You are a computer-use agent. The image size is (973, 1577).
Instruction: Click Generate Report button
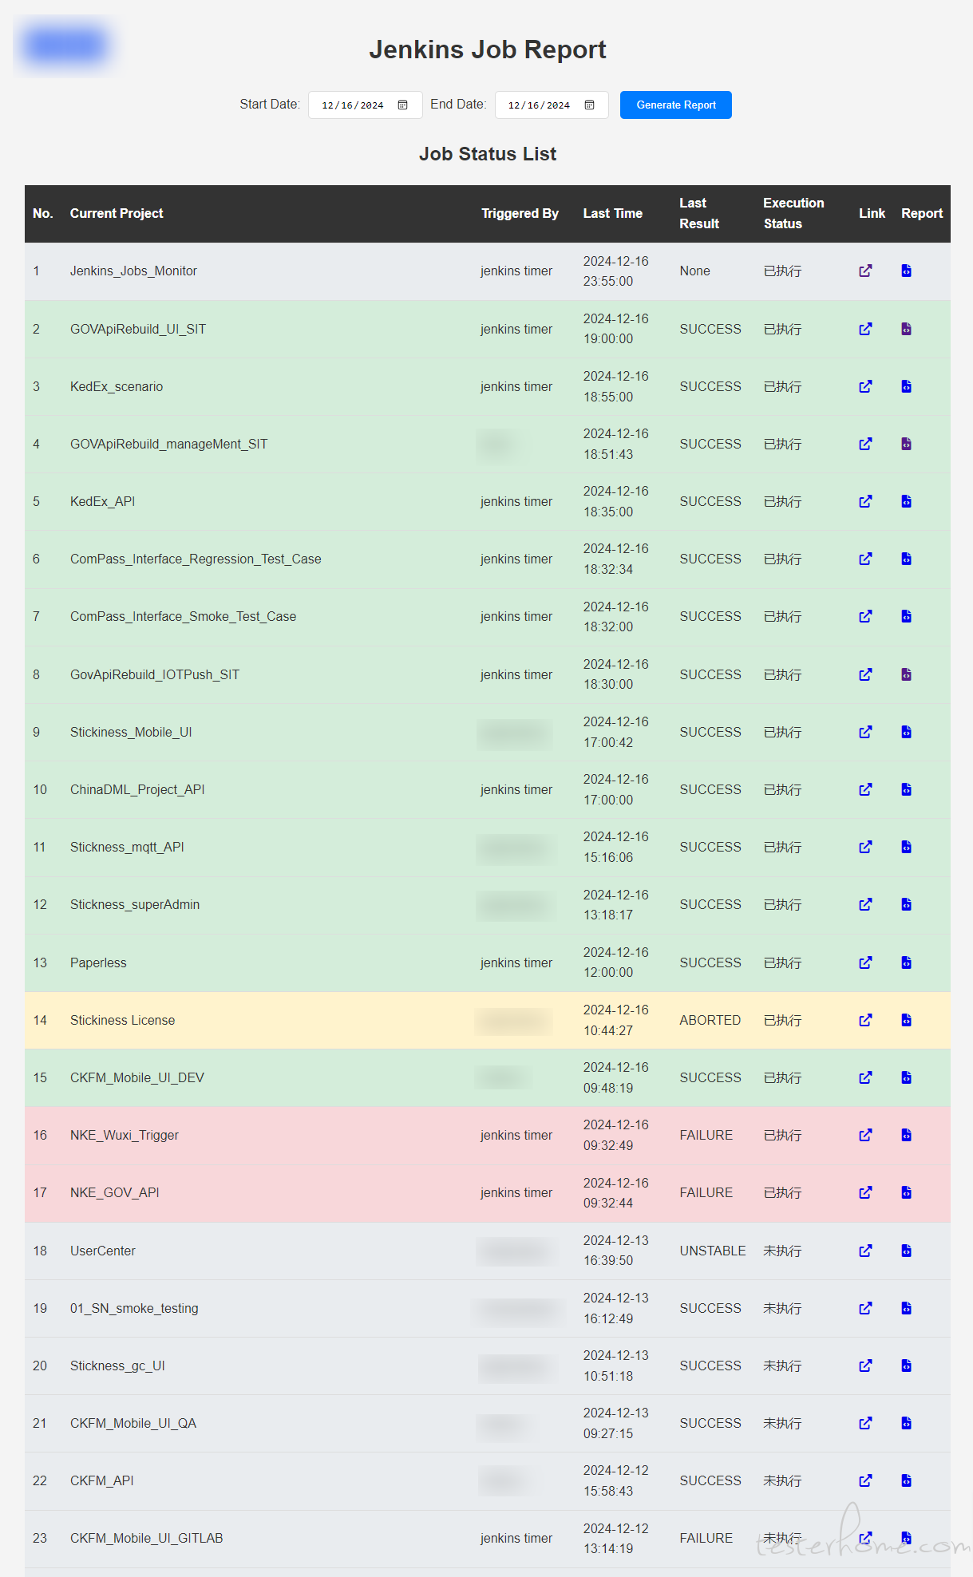tap(676, 105)
